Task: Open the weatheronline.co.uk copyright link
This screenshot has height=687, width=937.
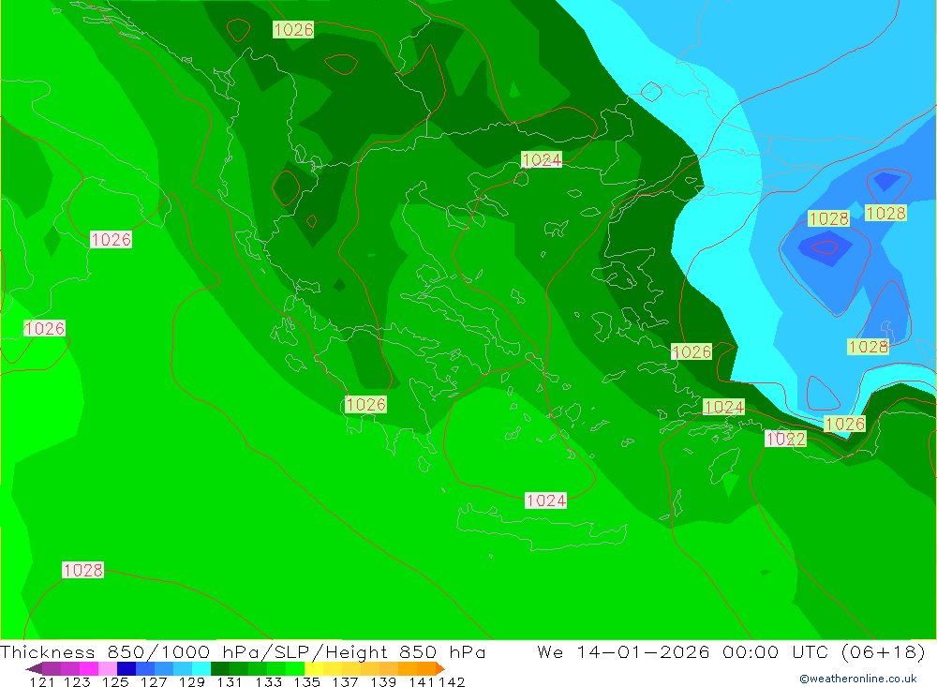Action: pos(857,679)
